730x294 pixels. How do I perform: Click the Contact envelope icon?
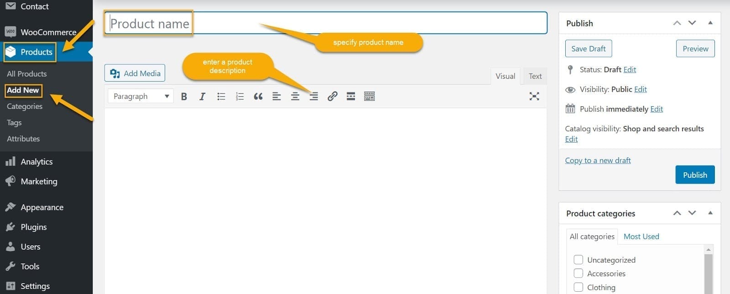point(10,6)
